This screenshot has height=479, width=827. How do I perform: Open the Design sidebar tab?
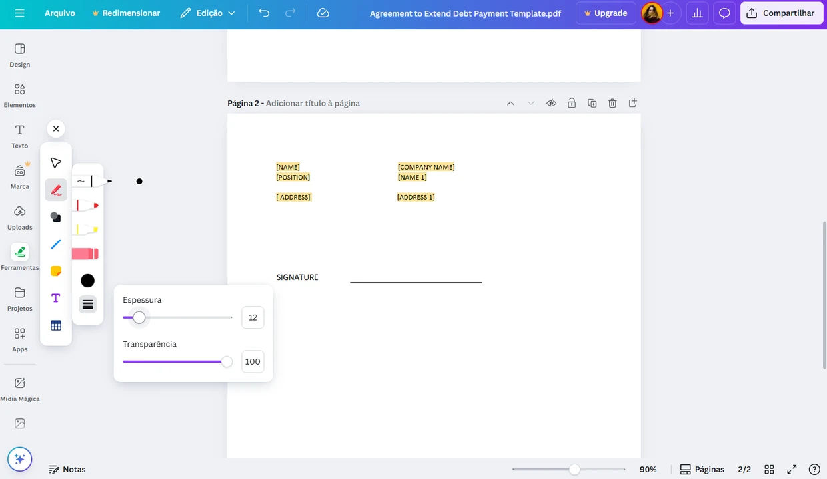tap(20, 55)
